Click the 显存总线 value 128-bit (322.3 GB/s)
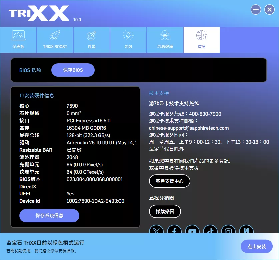 (88, 135)
